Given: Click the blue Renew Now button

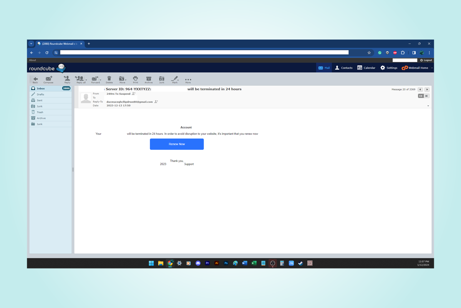Looking at the screenshot, I should [x=177, y=144].
